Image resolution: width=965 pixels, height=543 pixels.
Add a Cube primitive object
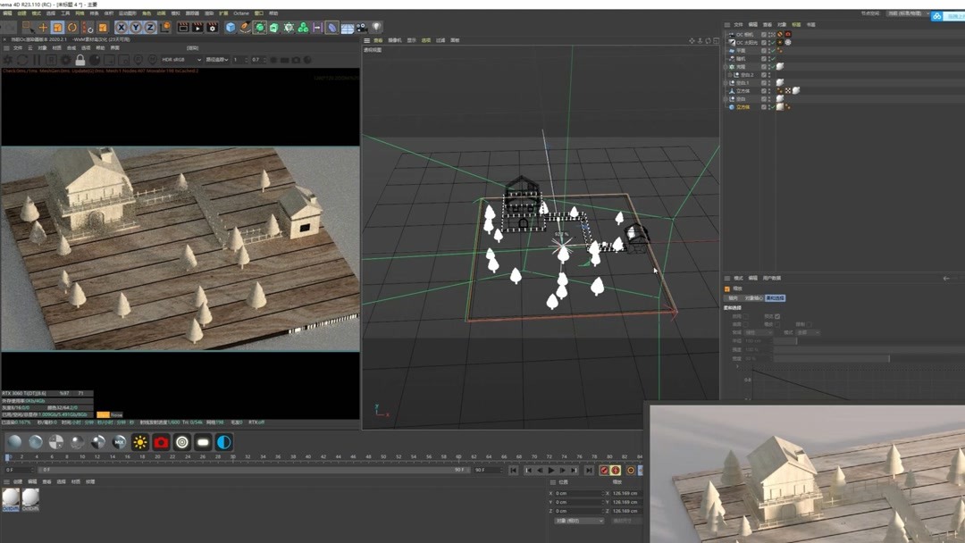(231, 28)
